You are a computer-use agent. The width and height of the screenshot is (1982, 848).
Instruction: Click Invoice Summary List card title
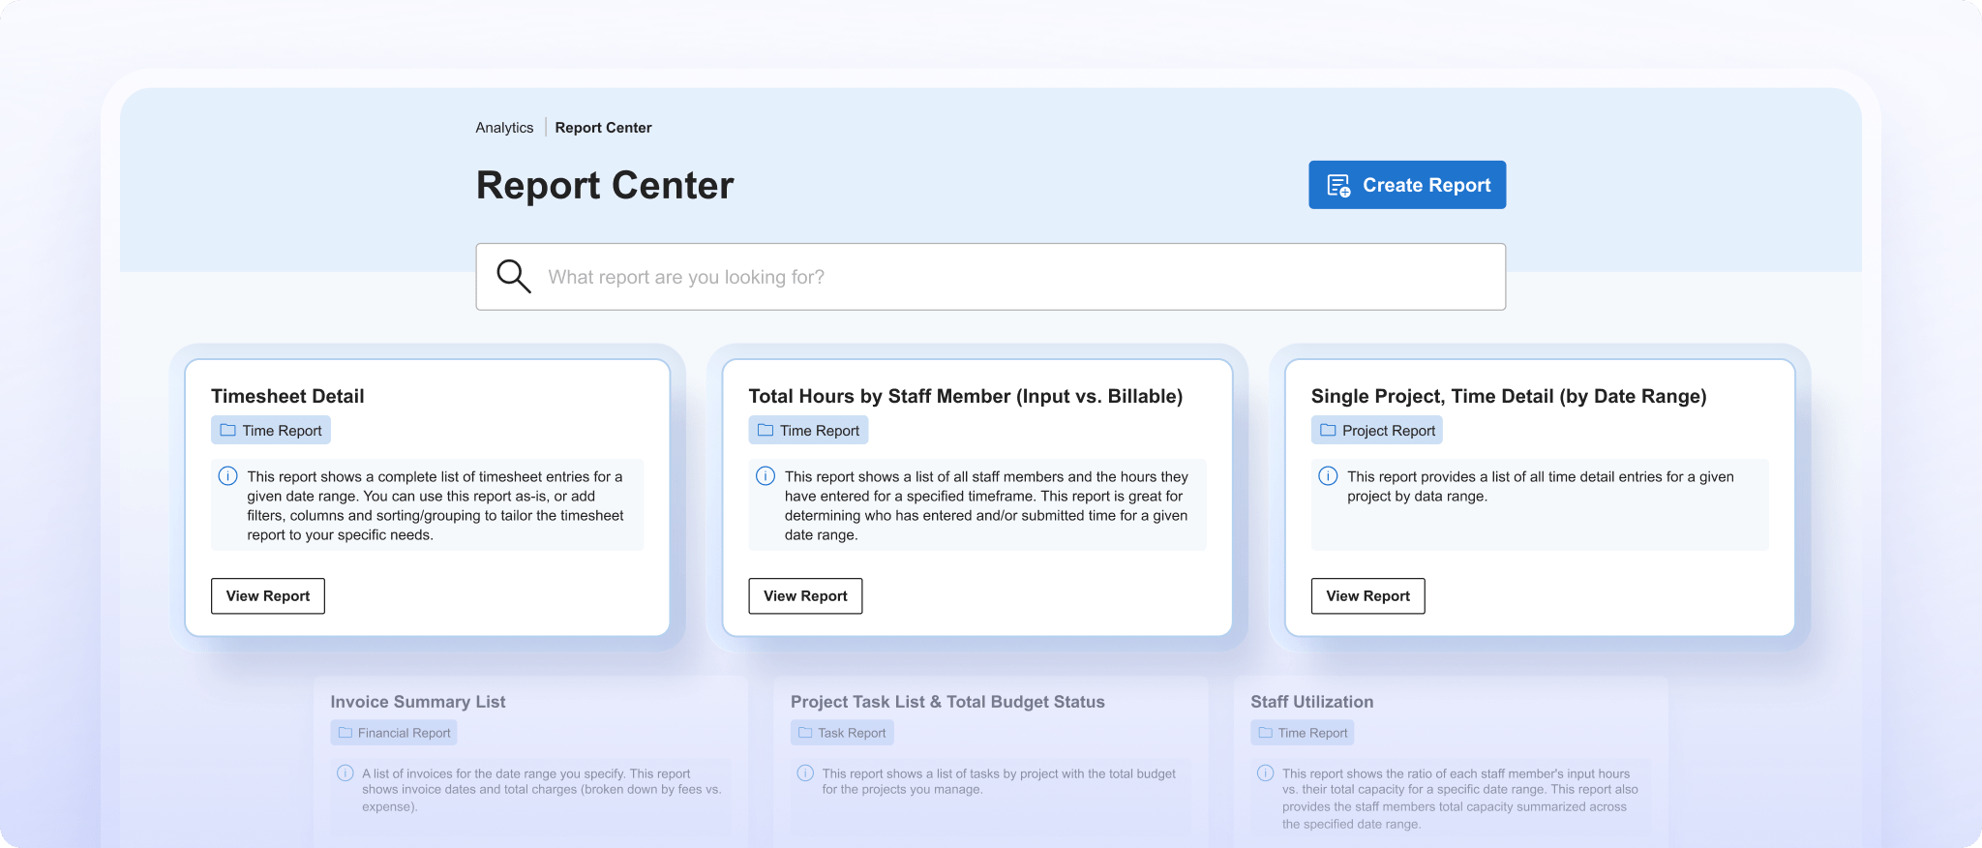tap(418, 702)
